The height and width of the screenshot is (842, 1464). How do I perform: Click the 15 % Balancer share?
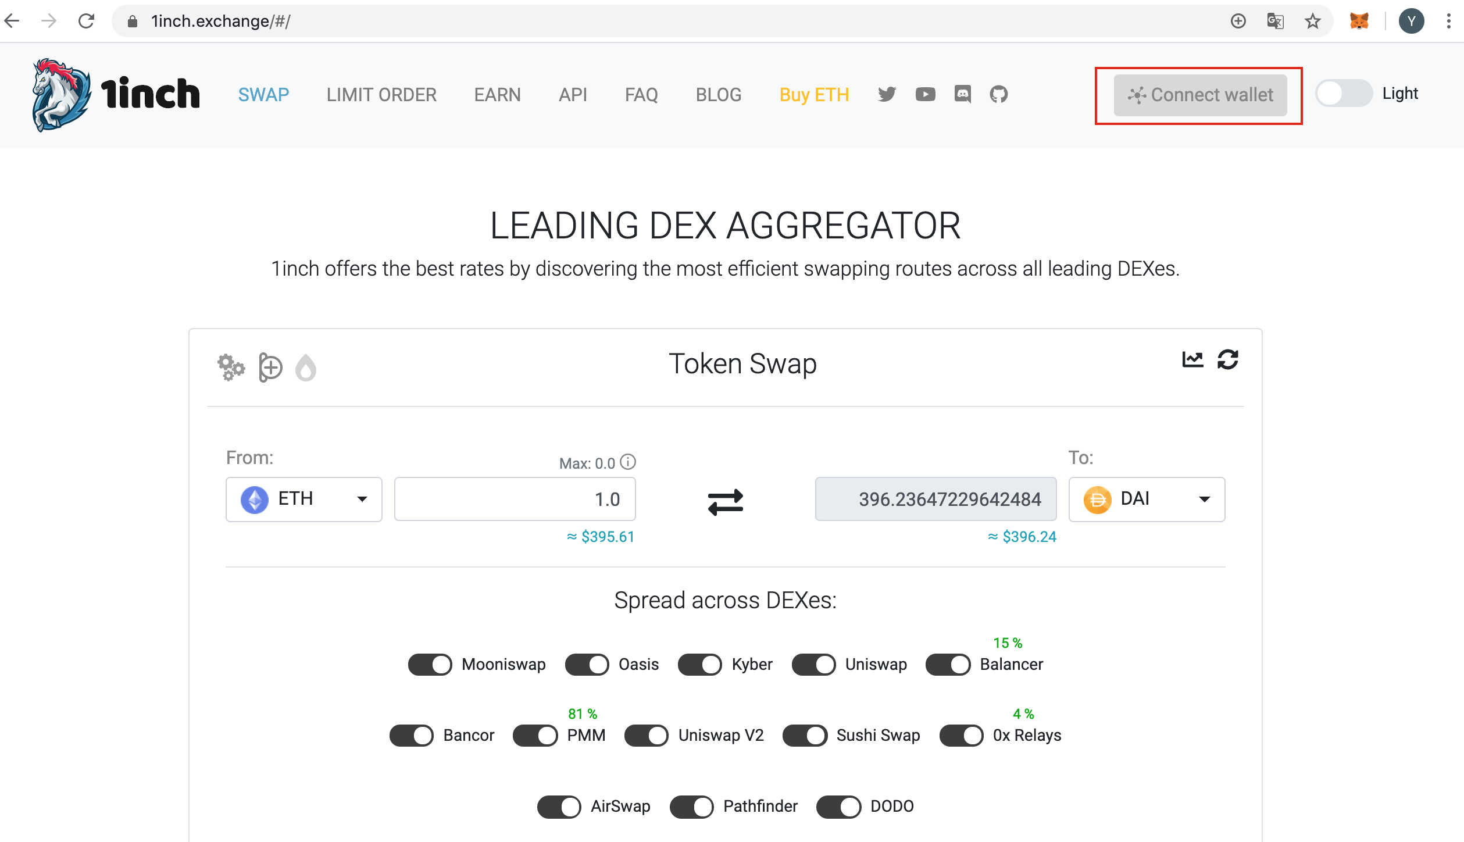1008,643
